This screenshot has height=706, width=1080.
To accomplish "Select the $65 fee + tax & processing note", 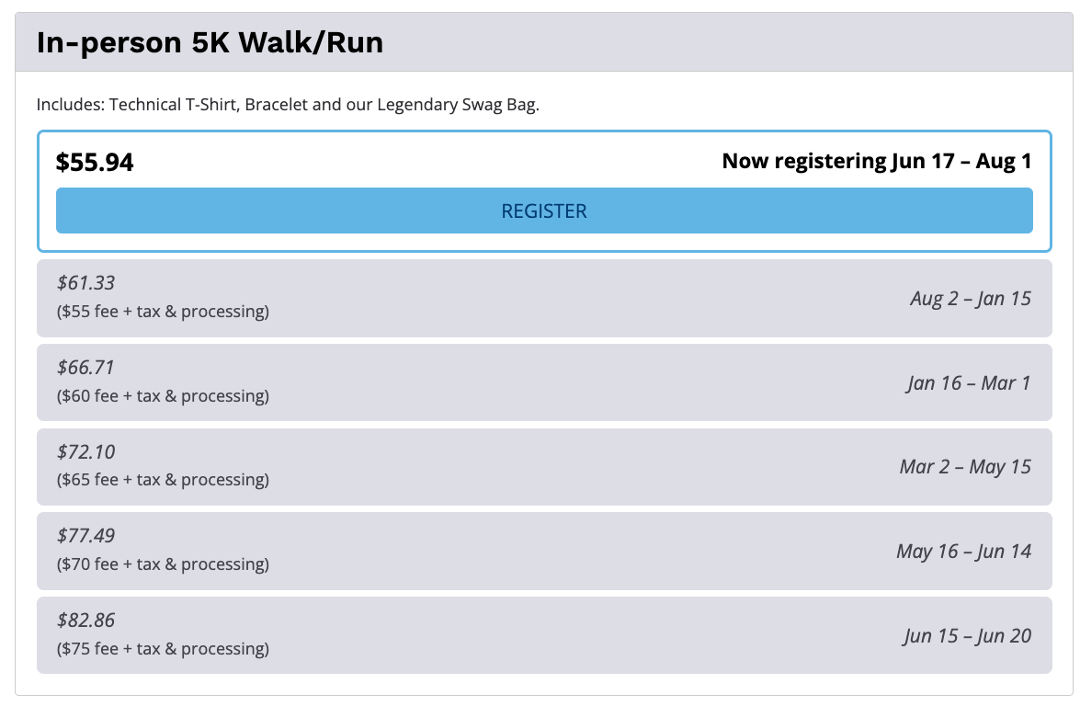I will (164, 479).
